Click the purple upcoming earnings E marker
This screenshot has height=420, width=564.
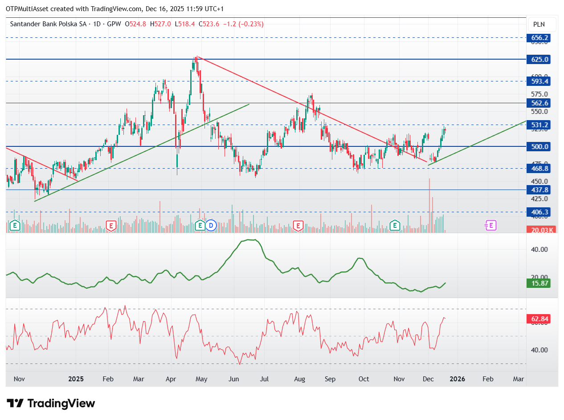point(491,226)
